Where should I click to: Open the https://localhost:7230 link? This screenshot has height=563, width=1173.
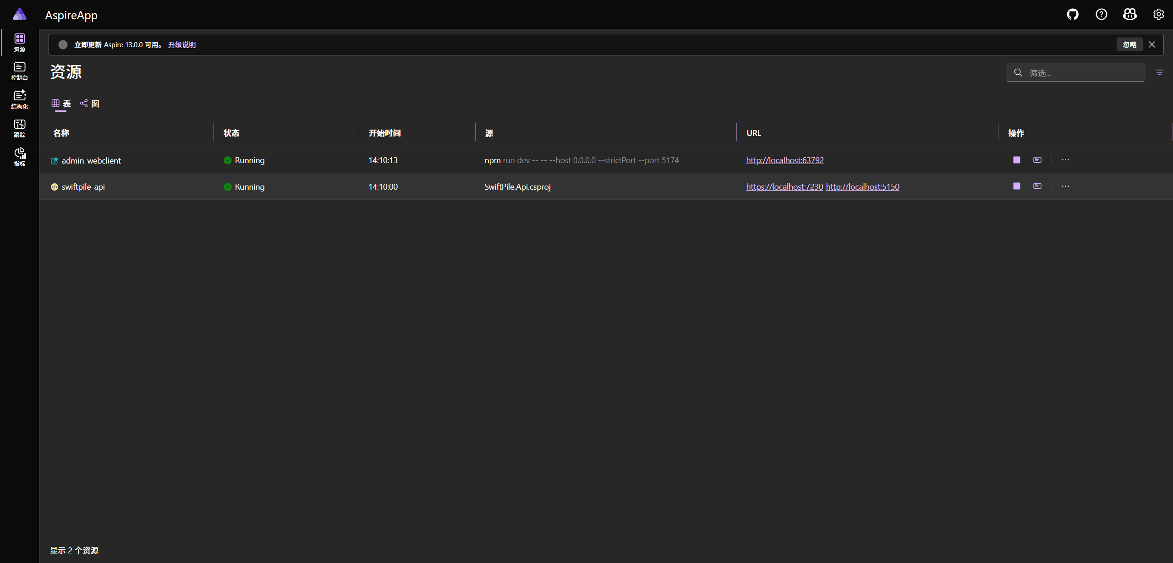click(784, 187)
